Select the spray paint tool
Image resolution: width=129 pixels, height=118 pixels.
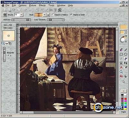click(121, 50)
